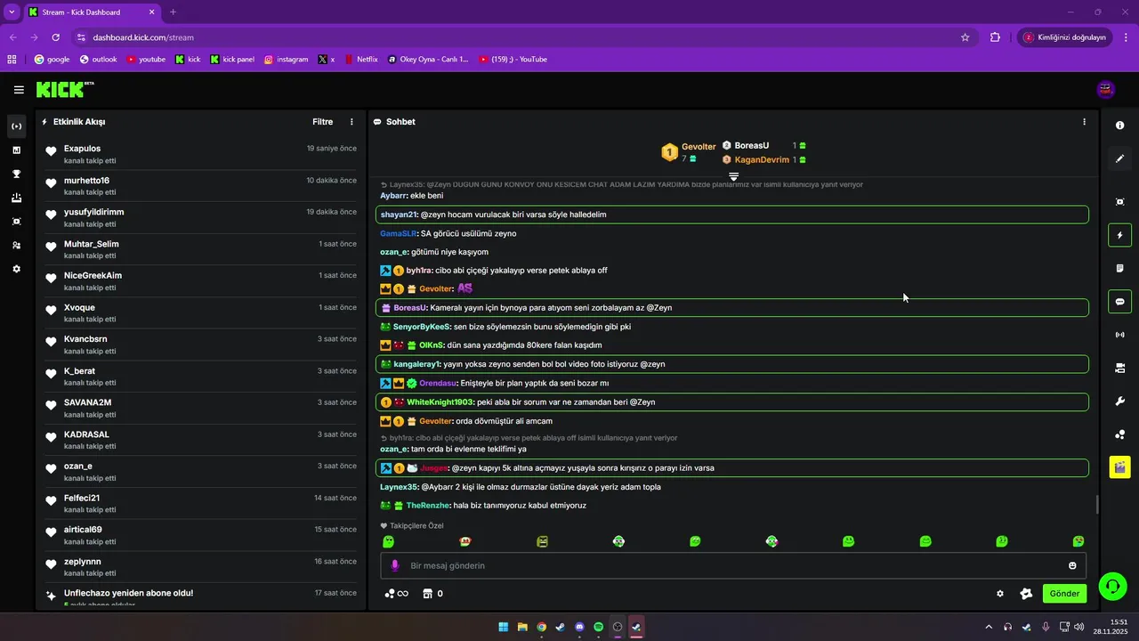
Task: Open the wrench tools icon in right sidebar
Action: point(1119,402)
